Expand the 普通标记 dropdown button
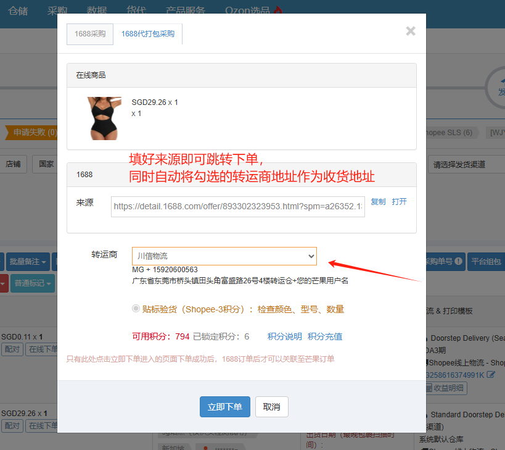 pyautogui.click(x=33, y=283)
